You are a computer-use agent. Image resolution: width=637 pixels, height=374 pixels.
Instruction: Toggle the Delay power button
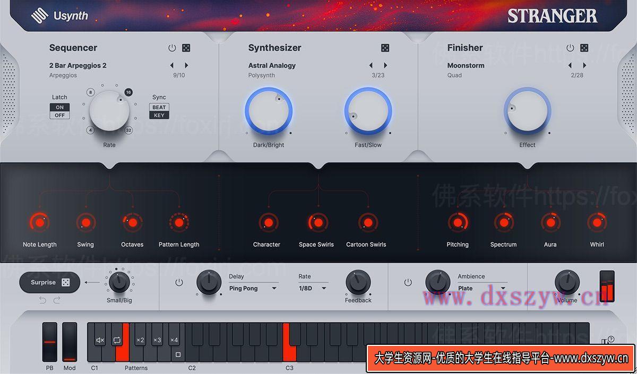point(179,282)
